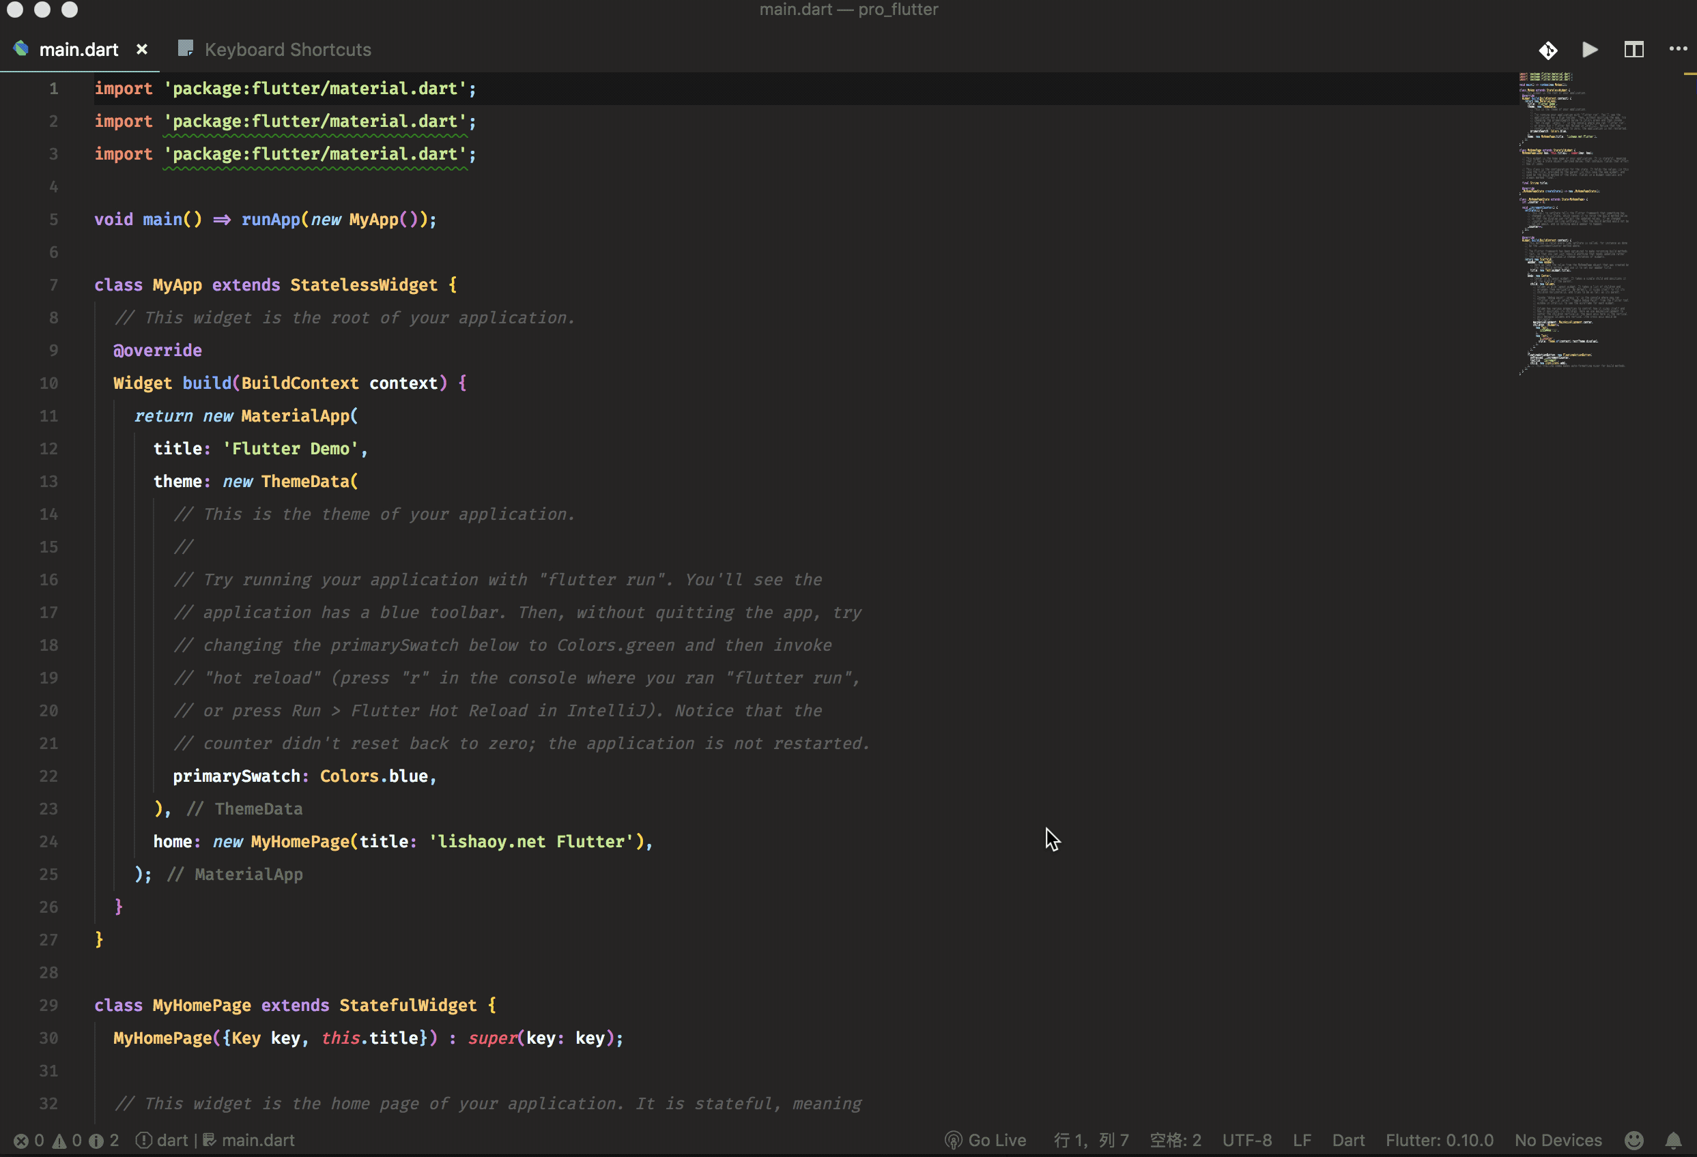The width and height of the screenshot is (1697, 1157).
Task: Click line number 29 in the gutter
Action: tap(48, 1005)
